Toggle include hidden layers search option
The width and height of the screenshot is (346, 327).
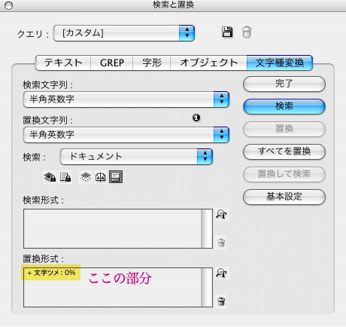coord(86,177)
